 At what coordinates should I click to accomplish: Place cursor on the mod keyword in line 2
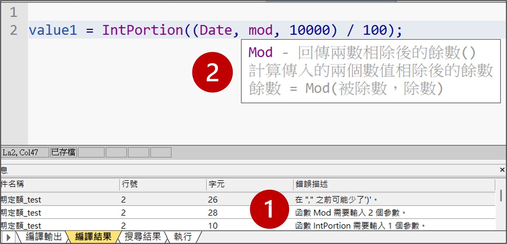pyautogui.click(x=260, y=30)
